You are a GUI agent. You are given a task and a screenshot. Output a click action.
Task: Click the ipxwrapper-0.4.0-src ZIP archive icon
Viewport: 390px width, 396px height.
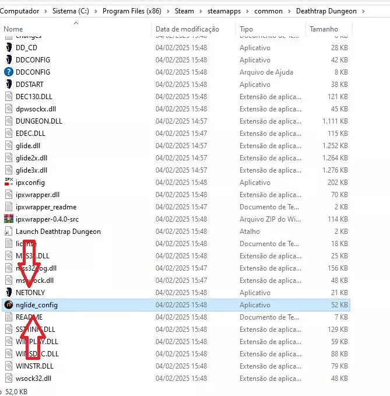click(x=9, y=219)
